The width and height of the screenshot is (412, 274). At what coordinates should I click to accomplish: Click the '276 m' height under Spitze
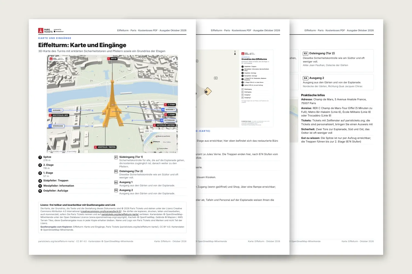coord(47,160)
